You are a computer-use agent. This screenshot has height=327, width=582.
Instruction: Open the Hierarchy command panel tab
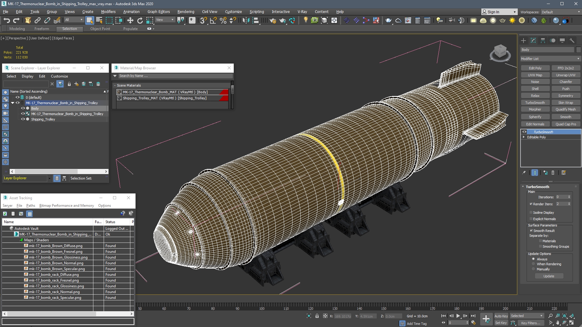click(x=543, y=41)
